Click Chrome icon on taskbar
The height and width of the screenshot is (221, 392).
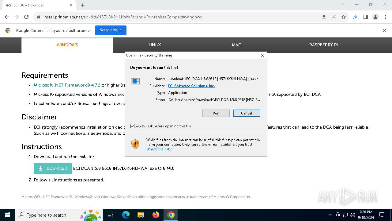(171, 215)
